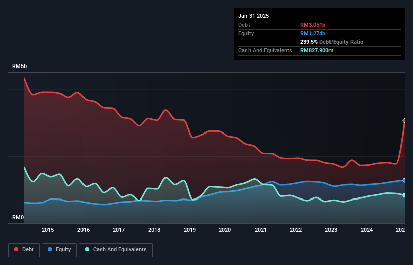Select the 2022 x-axis label

pos(296,230)
